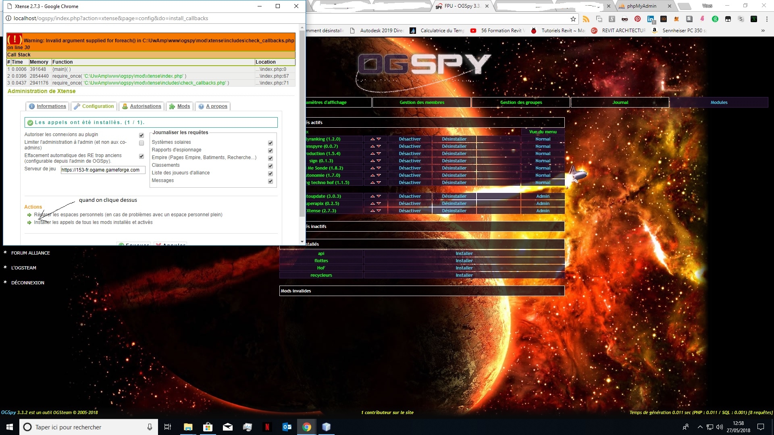This screenshot has width=774, height=435.
Task: Click Installer for the recycleurs mod
Action: coord(464,275)
